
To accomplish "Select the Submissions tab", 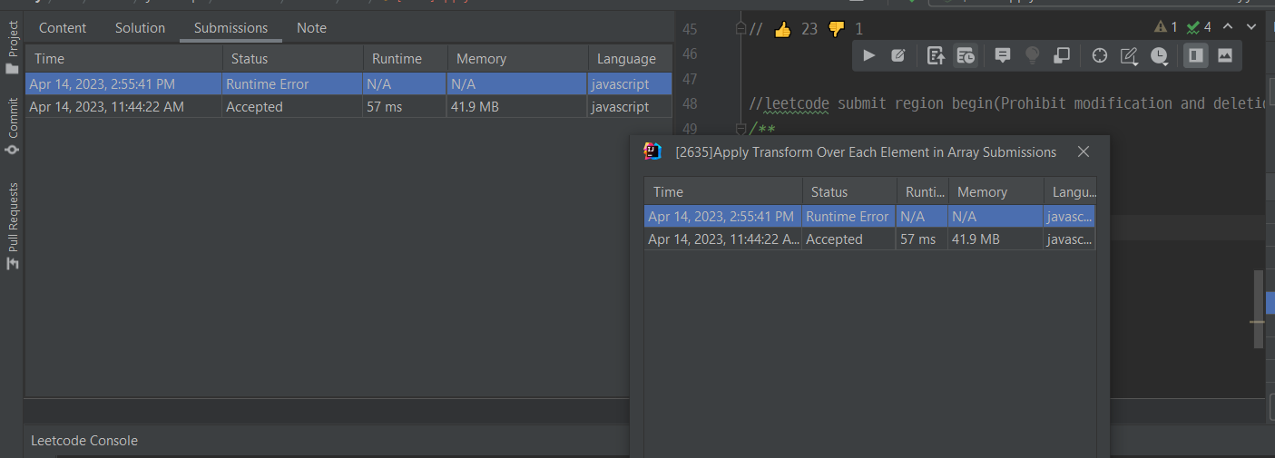I will tap(231, 28).
